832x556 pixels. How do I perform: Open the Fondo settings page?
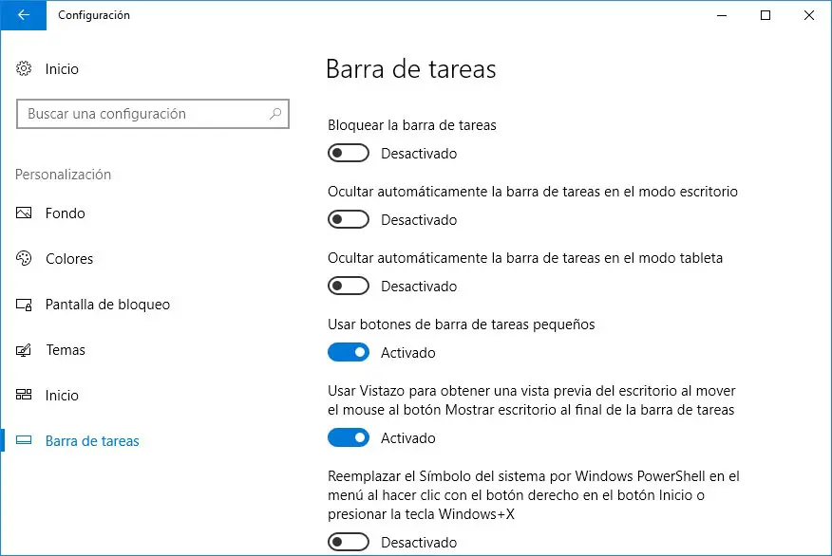[66, 213]
